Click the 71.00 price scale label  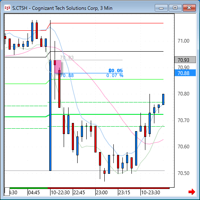pos(184,41)
